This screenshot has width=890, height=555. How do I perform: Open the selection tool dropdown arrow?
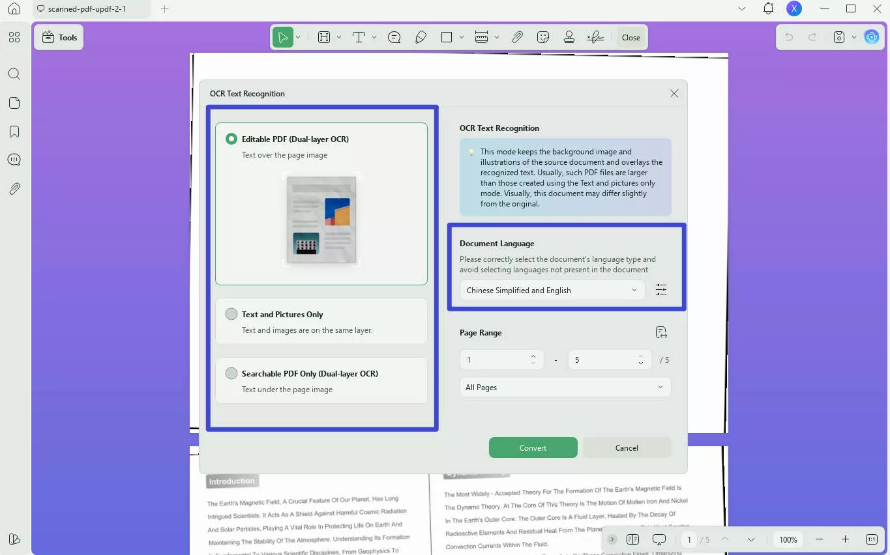pyautogui.click(x=297, y=37)
